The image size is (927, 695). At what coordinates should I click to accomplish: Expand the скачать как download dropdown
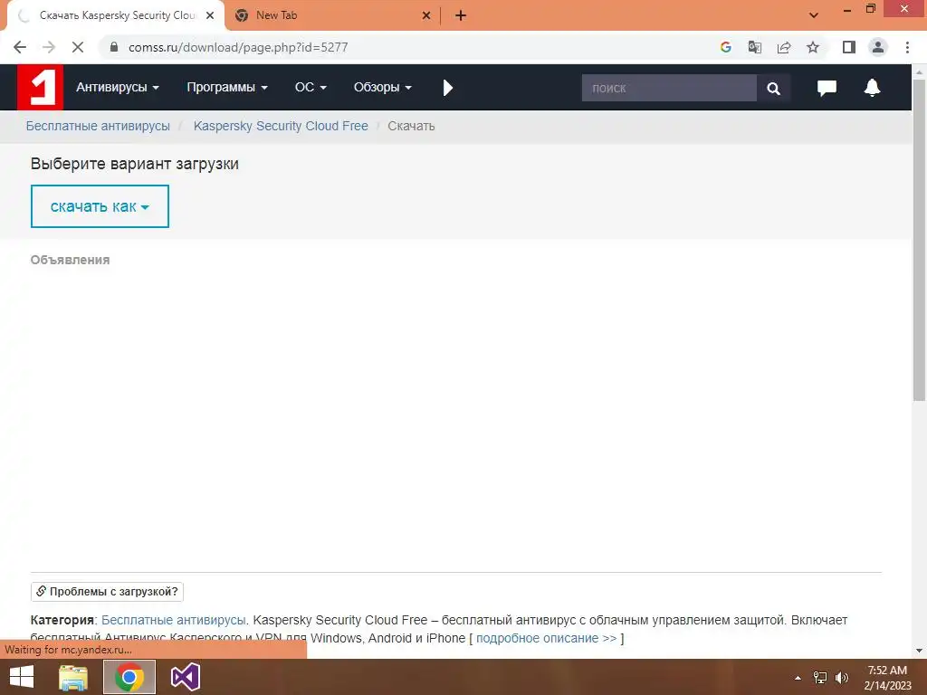tap(100, 206)
